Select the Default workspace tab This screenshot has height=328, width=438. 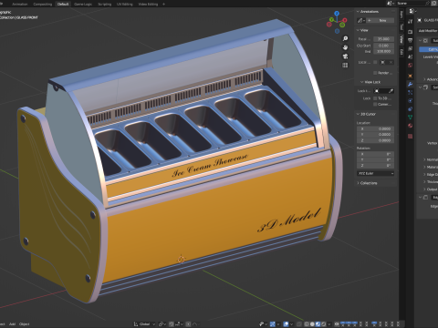pyautogui.click(x=63, y=4)
